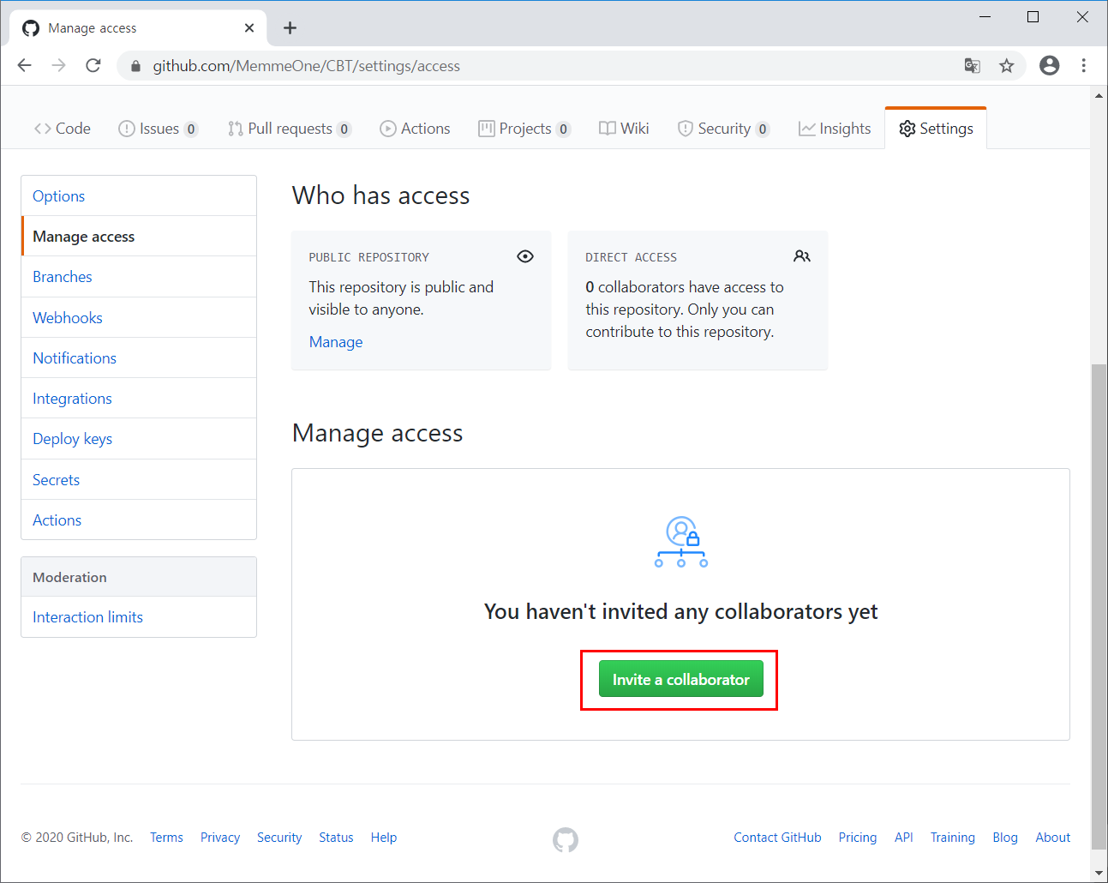Image resolution: width=1108 pixels, height=883 pixels.
Task: Open Help link in footer
Action: point(384,838)
